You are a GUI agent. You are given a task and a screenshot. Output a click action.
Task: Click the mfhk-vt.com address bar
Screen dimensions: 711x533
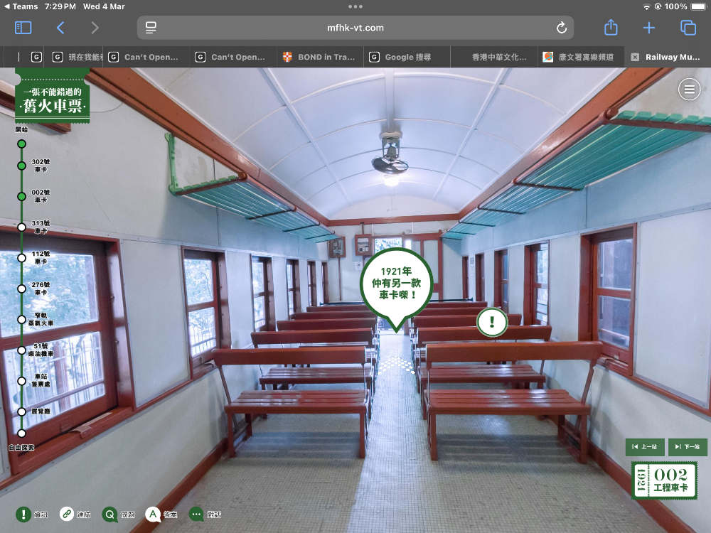tap(355, 28)
